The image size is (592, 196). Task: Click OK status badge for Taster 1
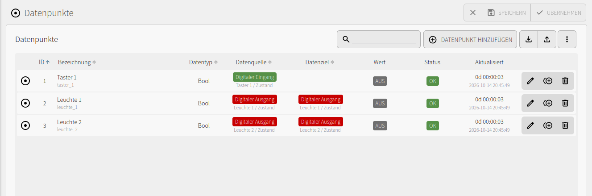[x=433, y=81]
